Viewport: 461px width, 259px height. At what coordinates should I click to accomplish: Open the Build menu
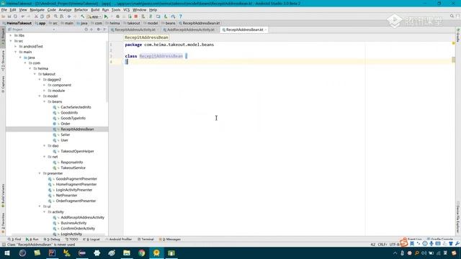click(x=95, y=9)
